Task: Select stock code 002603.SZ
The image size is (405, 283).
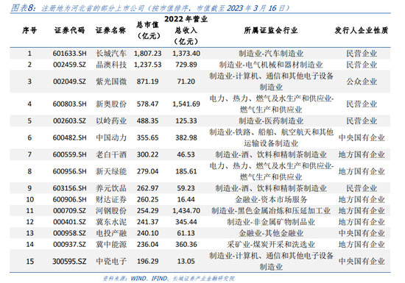Action: [69, 121]
